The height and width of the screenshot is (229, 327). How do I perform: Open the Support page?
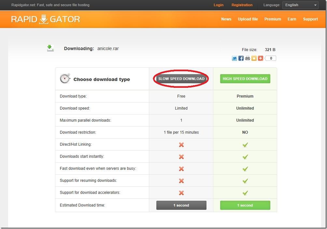pos(310,19)
